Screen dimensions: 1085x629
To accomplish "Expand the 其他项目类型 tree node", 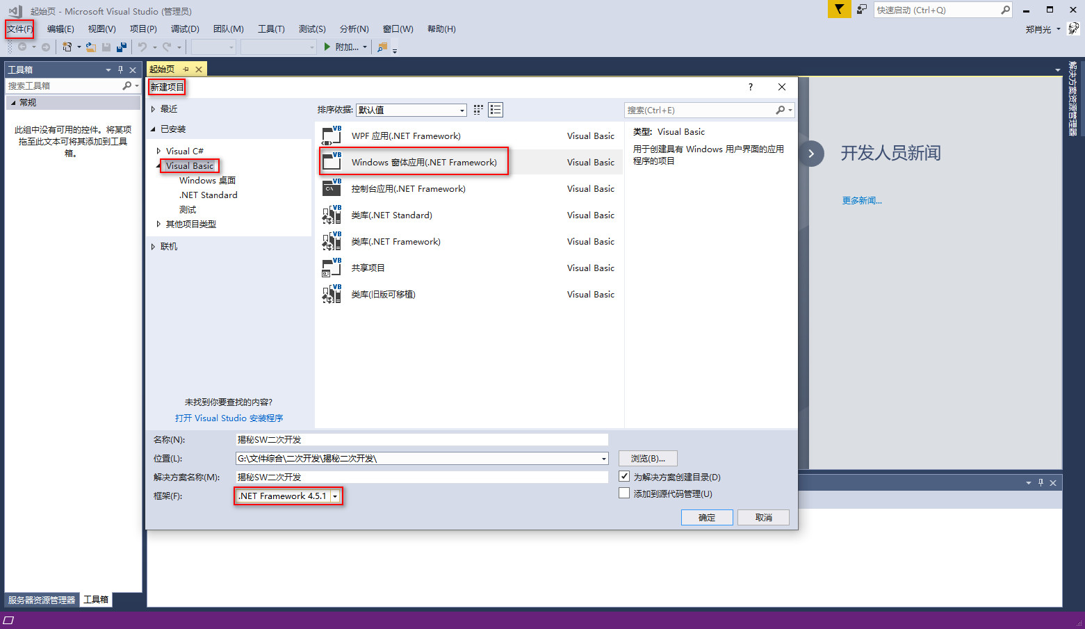I will tap(158, 224).
